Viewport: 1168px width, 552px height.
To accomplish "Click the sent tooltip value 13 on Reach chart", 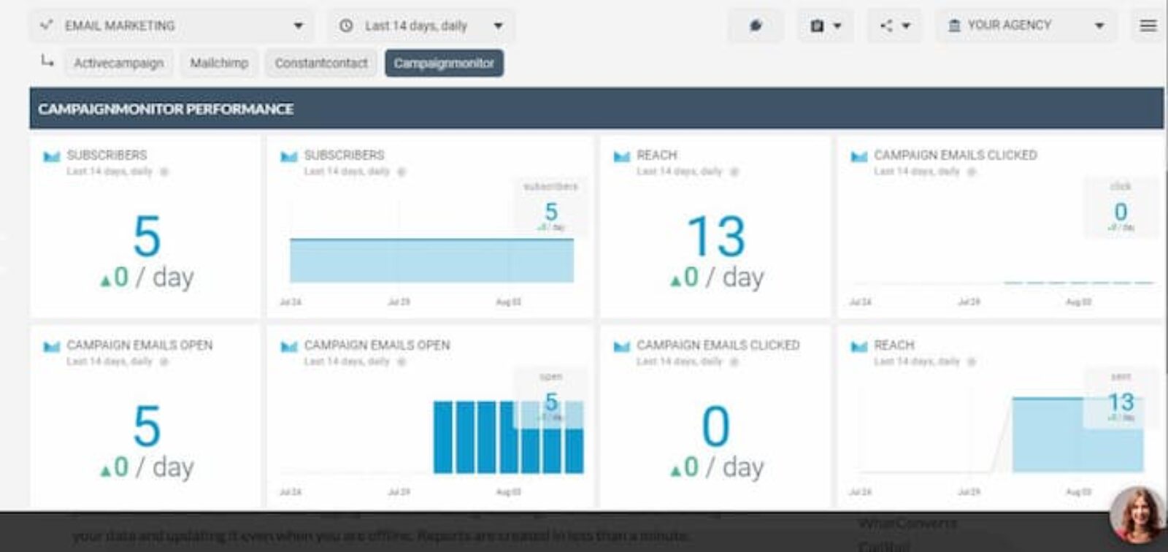I will [1121, 402].
